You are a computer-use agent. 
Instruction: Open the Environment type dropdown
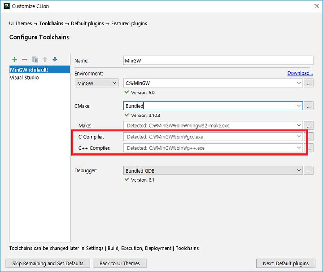(96, 83)
